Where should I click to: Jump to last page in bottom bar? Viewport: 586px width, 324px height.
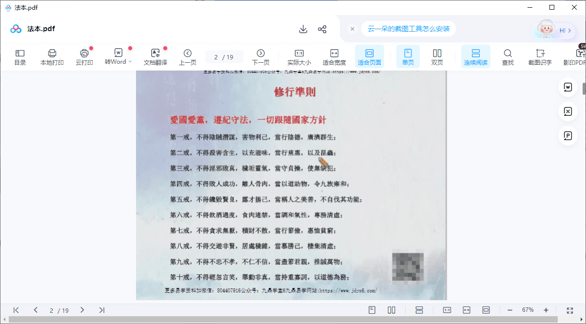[x=102, y=310]
